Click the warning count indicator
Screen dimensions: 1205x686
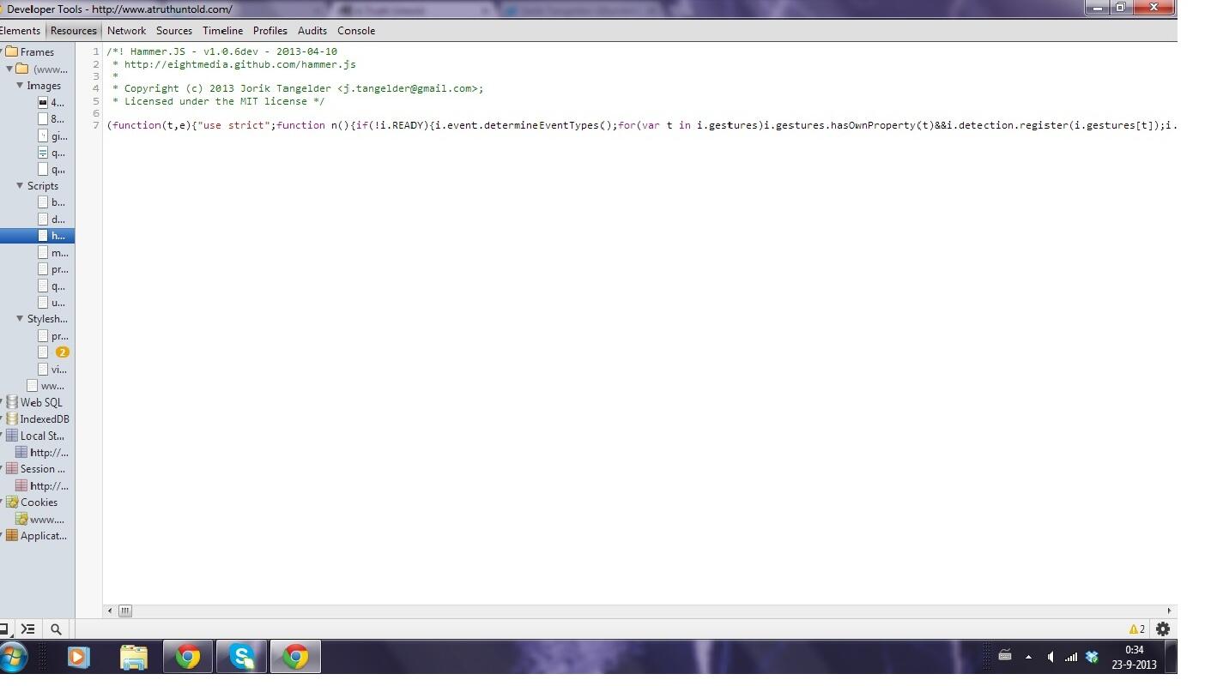1136,629
